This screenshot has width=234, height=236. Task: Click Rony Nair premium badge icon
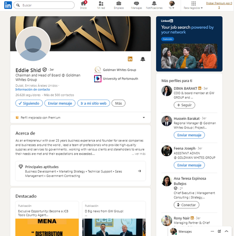tap(192, 218)
